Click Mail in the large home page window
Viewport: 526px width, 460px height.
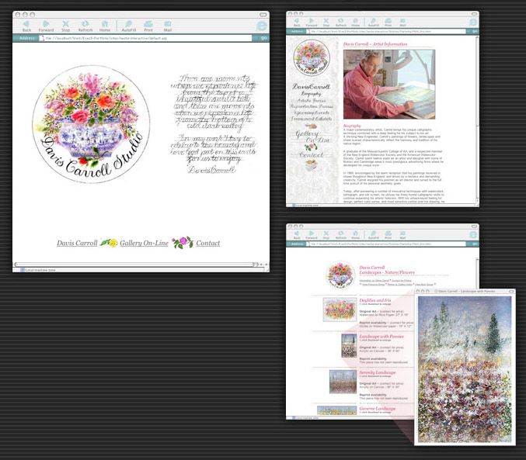[168, 26]
